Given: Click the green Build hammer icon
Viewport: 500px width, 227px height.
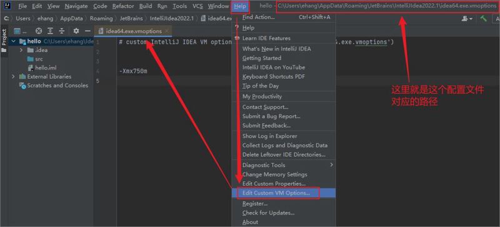Looking at the screenshot, I should [483, 19].
